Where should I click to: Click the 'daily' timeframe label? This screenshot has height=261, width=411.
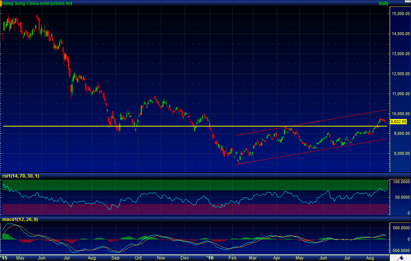click(384, 3)
